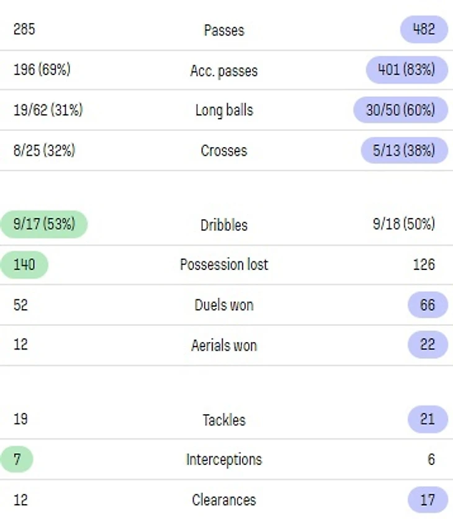Click the Crosses stat label
The image size is (453, 519).
(224, 151)
